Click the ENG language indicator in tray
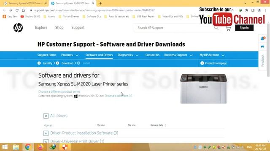Viewport: 270px width, 151px height. [249, 147]
